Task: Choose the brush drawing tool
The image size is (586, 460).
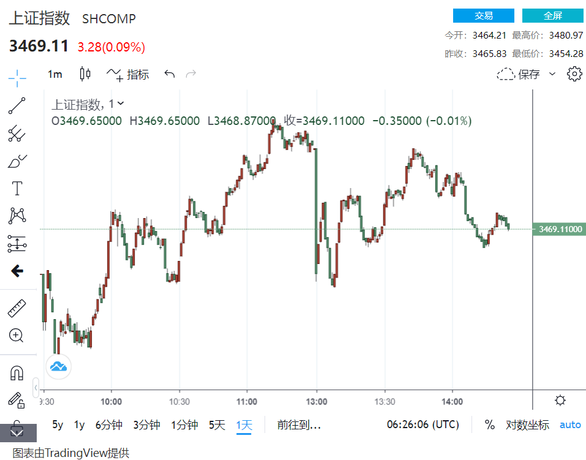Action: [17, 161]
